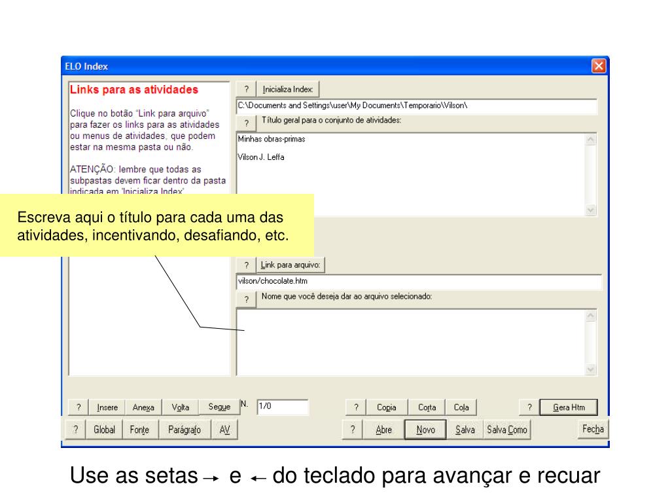Screen dimensions: 670x503
Task: Open help left of Global
Action: coord(76,430)
